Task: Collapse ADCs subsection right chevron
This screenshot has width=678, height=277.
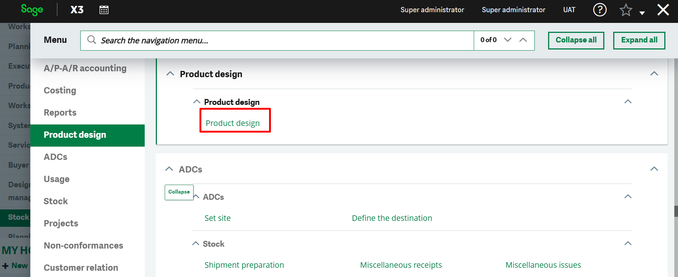Action: pos(628,196)
